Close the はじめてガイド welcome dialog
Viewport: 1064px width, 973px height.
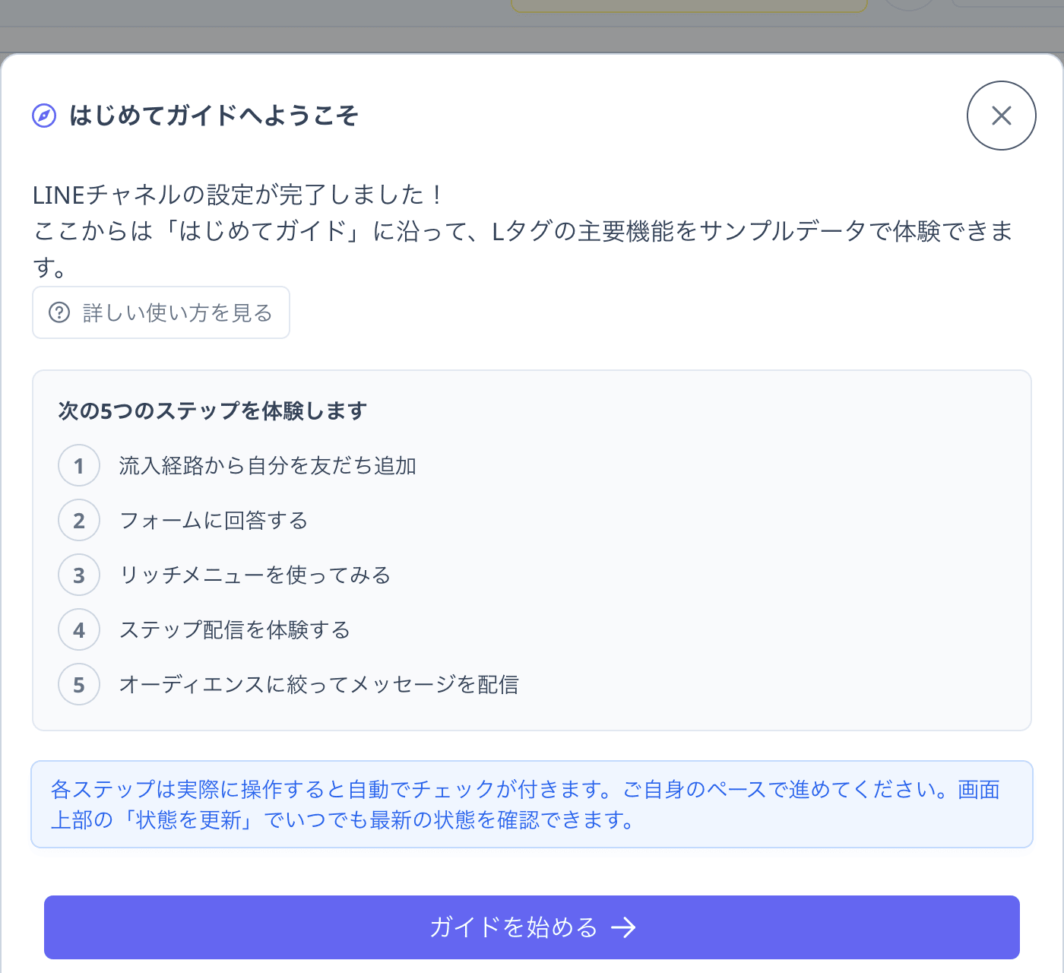click(1001, 116)
